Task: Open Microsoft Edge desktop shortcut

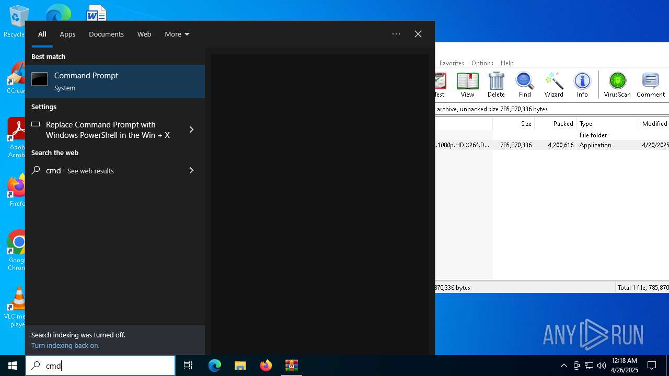Action: 58,13
